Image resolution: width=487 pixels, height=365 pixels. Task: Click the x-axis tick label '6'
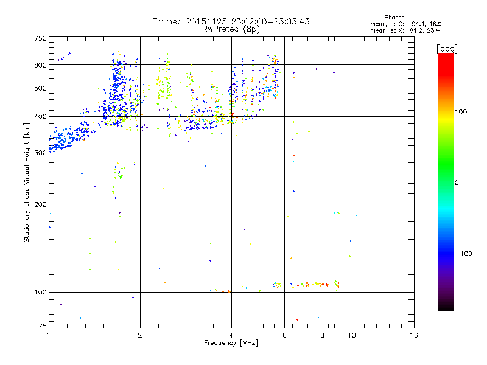(x=284, y=335)
